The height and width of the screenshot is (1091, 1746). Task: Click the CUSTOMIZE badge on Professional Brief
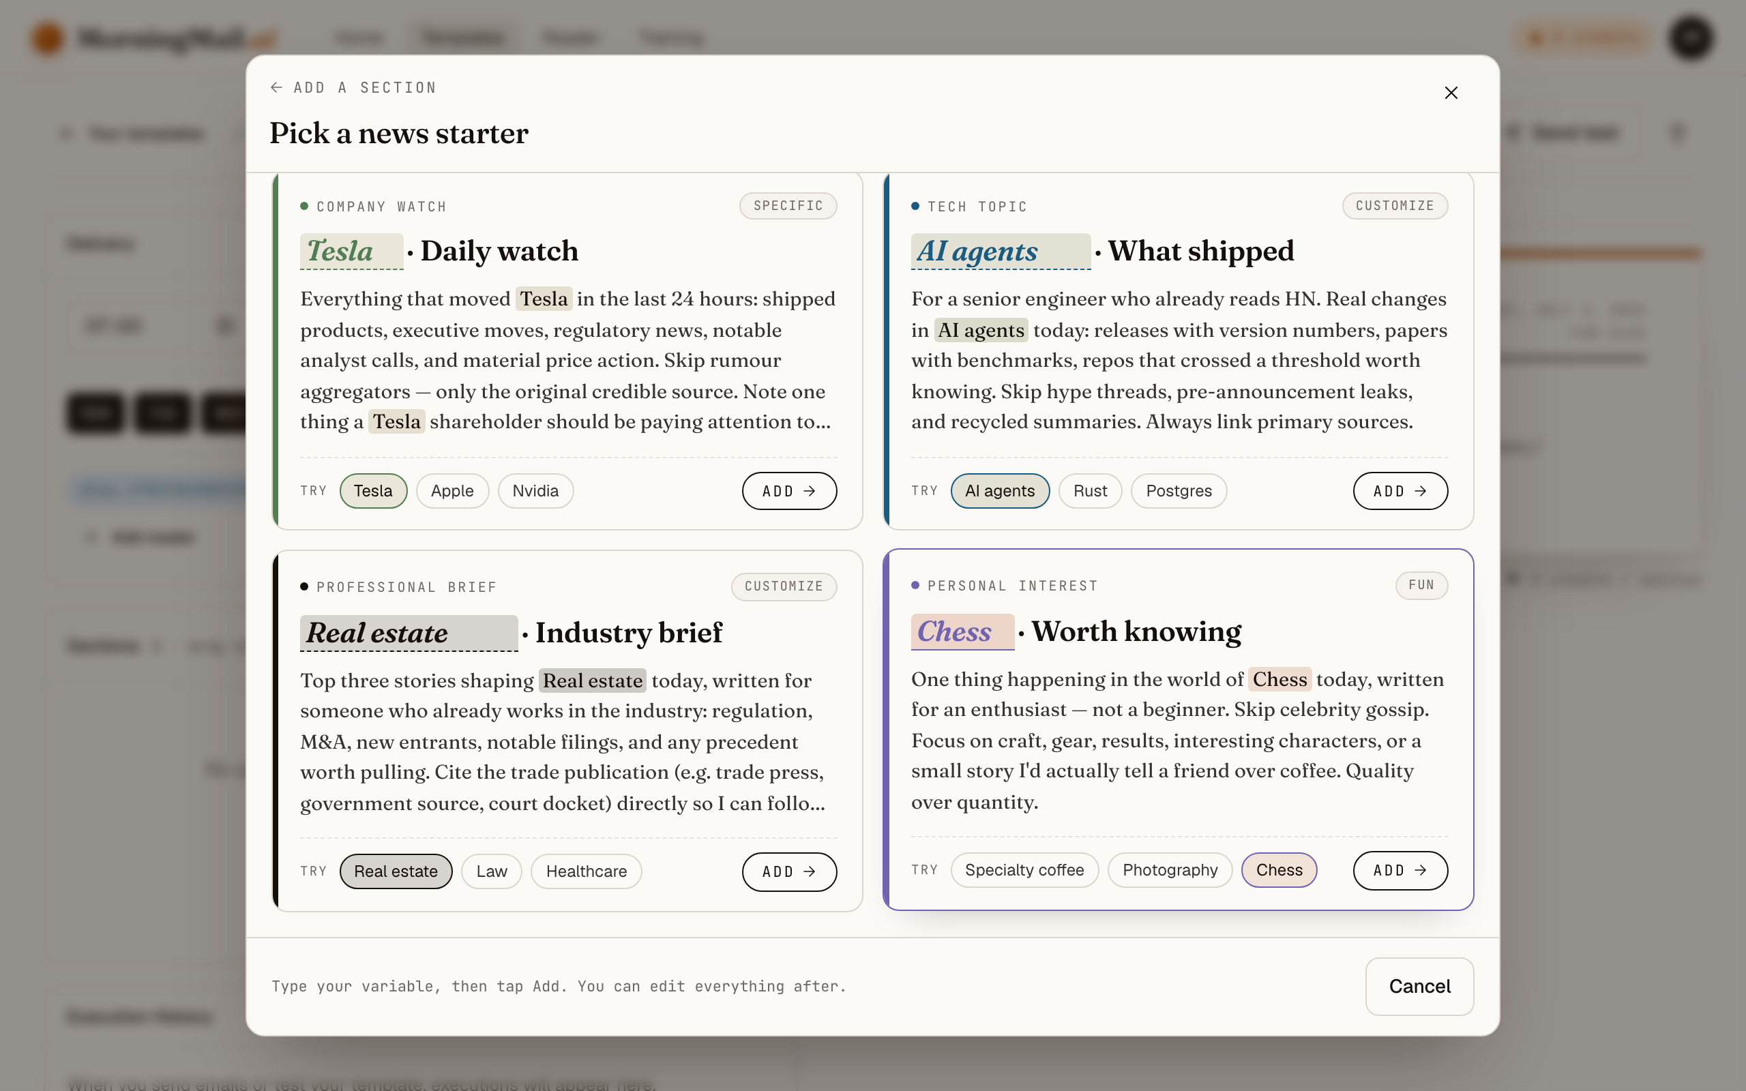(x=784, y=586)
